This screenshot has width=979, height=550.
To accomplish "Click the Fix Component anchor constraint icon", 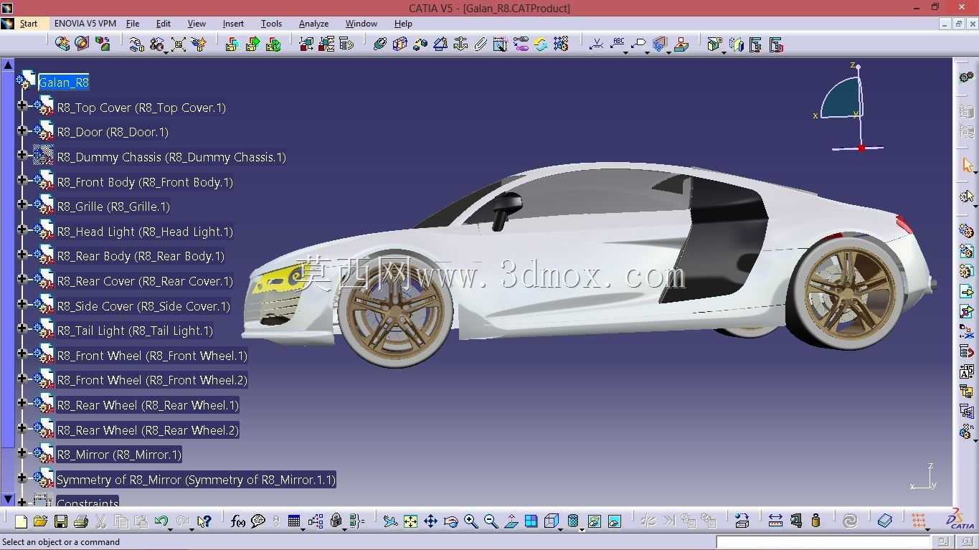I will tap(460, 44).
